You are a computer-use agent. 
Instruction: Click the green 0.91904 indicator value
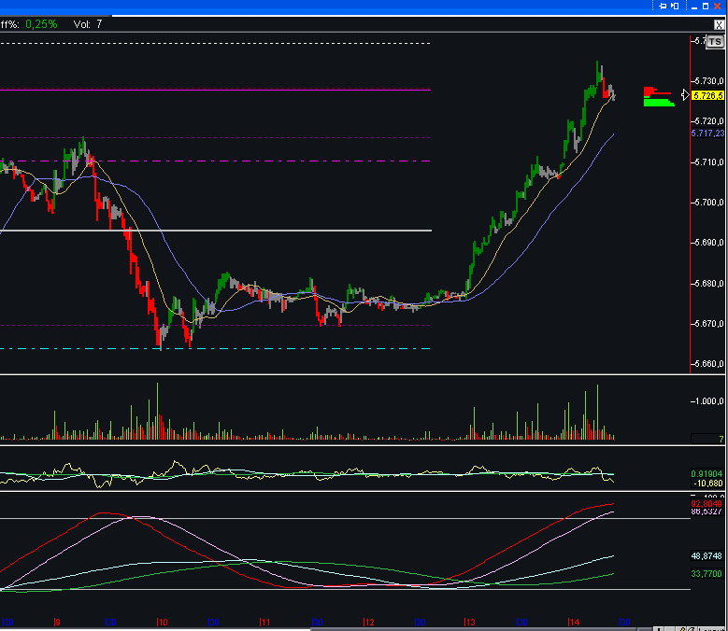click(x=707, y=474)
